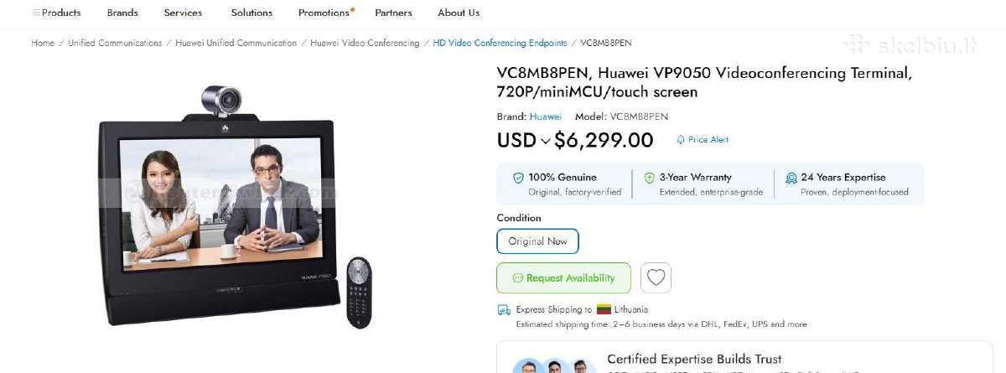Click the heart wishlist icon
The height and width of the screenshot is (373, 1006).
click(656, 277)
